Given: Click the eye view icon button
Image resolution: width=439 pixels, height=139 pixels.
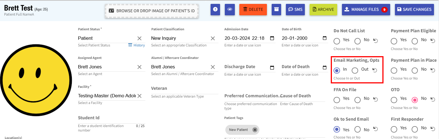Looking at the screenshot, I should pyautogui.click(x=230, y=9).
